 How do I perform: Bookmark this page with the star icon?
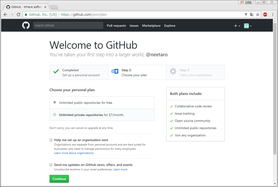click(258, 15)
